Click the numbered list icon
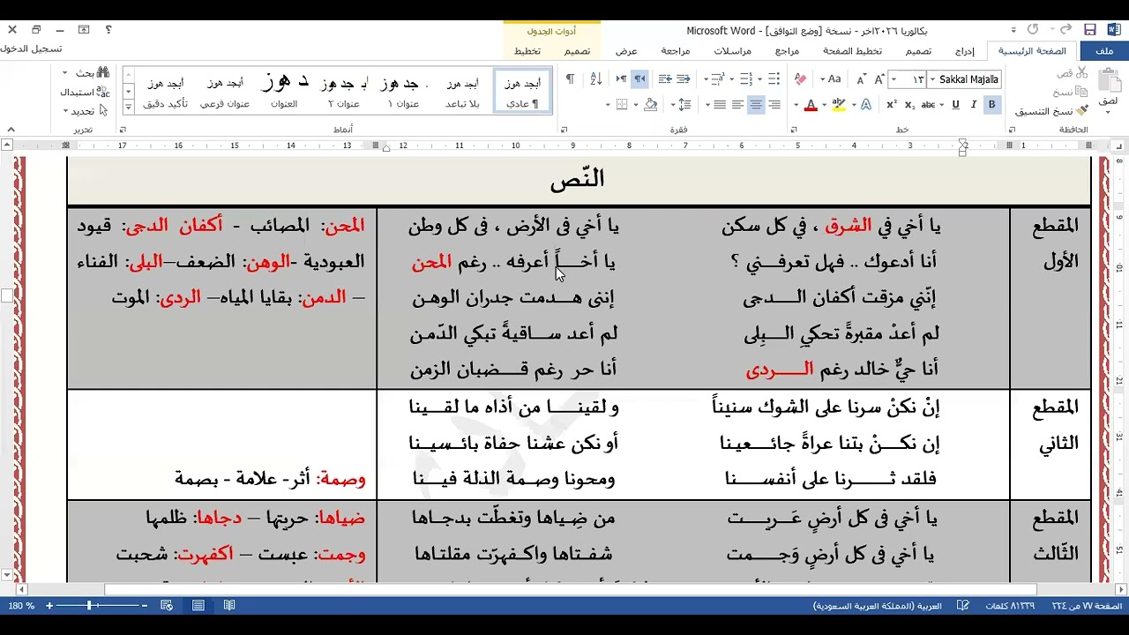The height and width of the screenshot is (635, 1129). (746, 79)
